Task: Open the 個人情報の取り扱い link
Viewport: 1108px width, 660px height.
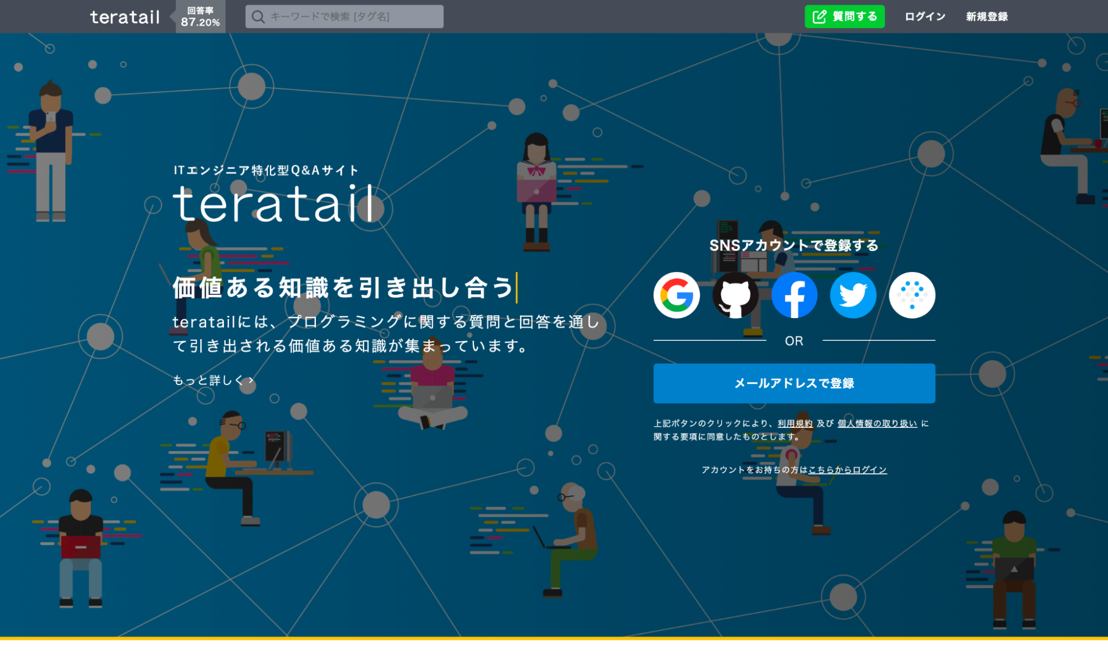Action: 877,423
